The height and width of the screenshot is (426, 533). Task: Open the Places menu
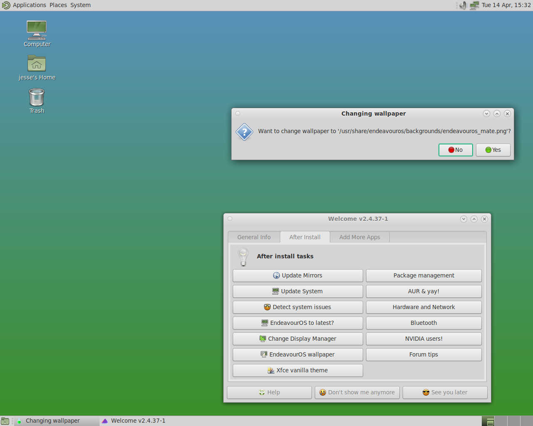(x=58, y=5)
